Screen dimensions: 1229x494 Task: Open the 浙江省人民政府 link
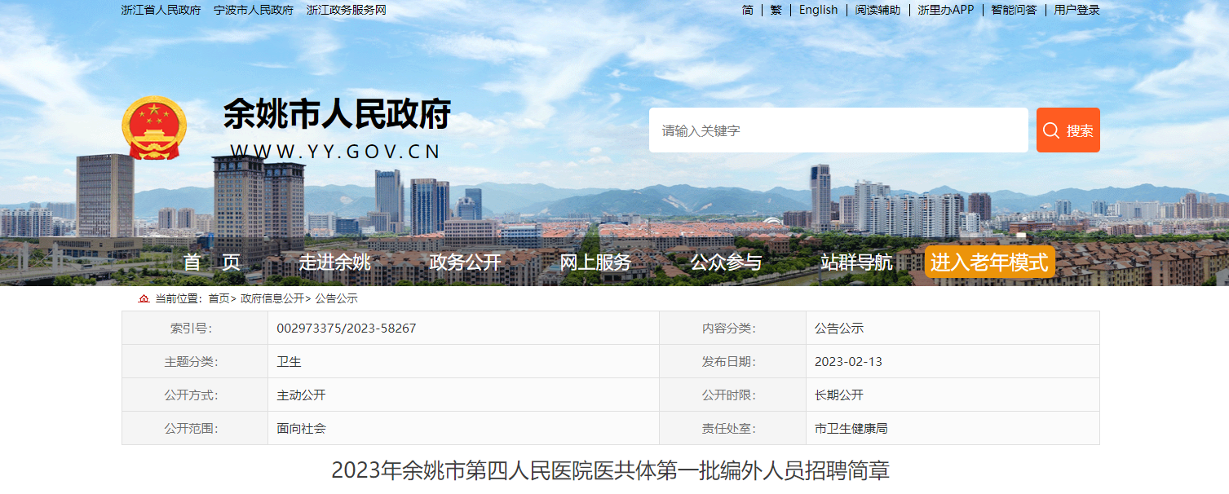161,10
